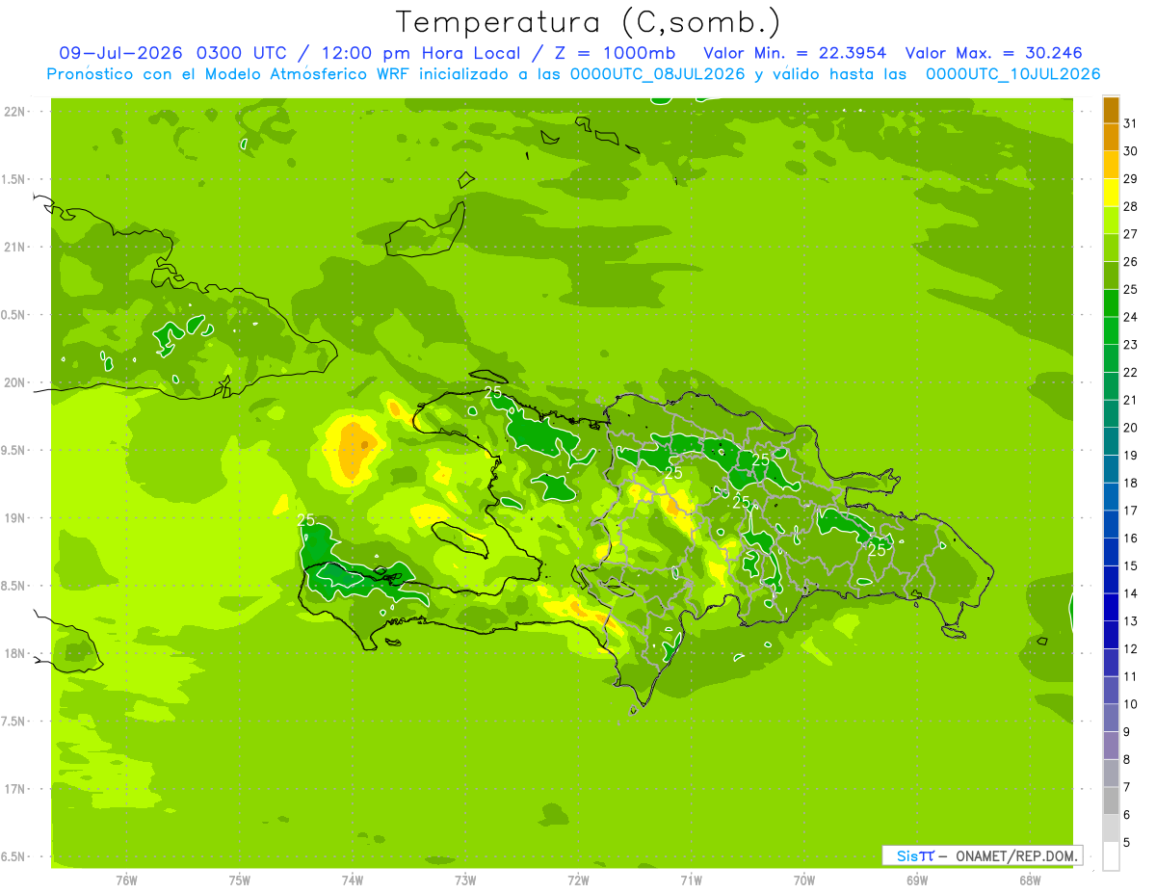Click the "20" label on the color legend
The height and width of the screenshot is (893, 1156).
point(1131,428)
